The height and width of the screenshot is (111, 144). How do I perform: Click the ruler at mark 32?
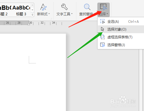click(x=42, y=23)
